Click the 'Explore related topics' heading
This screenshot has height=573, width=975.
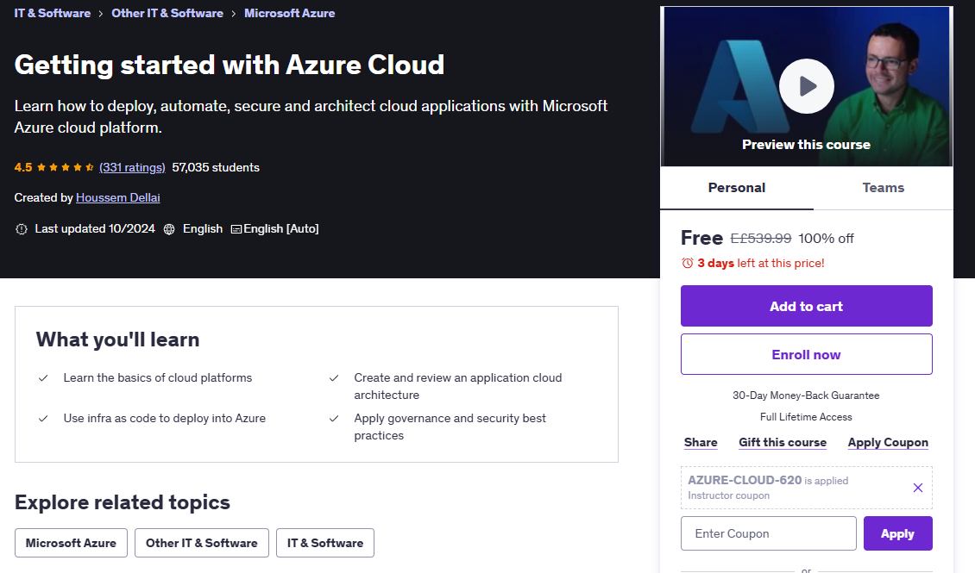pos(122,502)
